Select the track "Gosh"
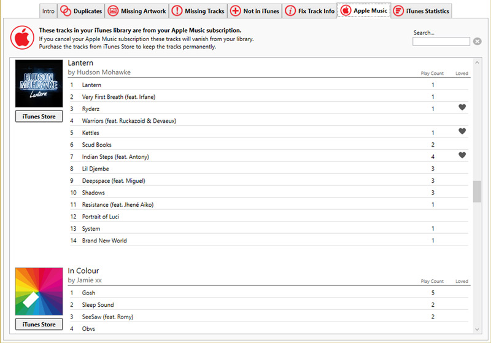491x343 pixels. [269, 293]
